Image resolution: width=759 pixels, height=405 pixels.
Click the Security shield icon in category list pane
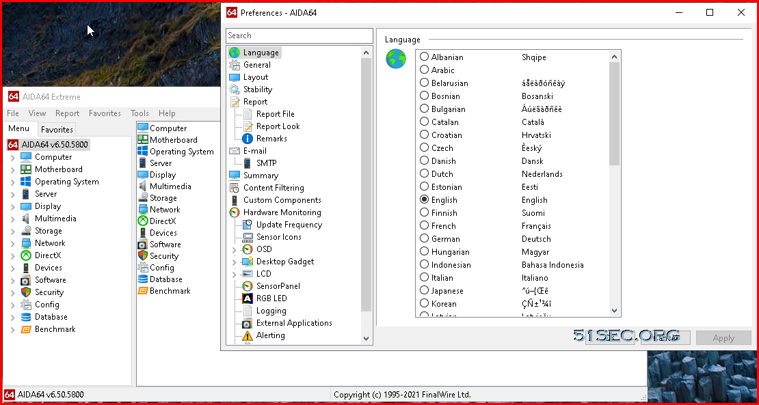point(143,256)
